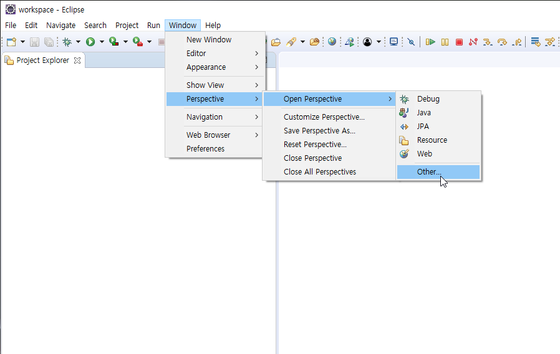
Task: Choose Customize Perspective... menu entry
Action: [329, 117]
